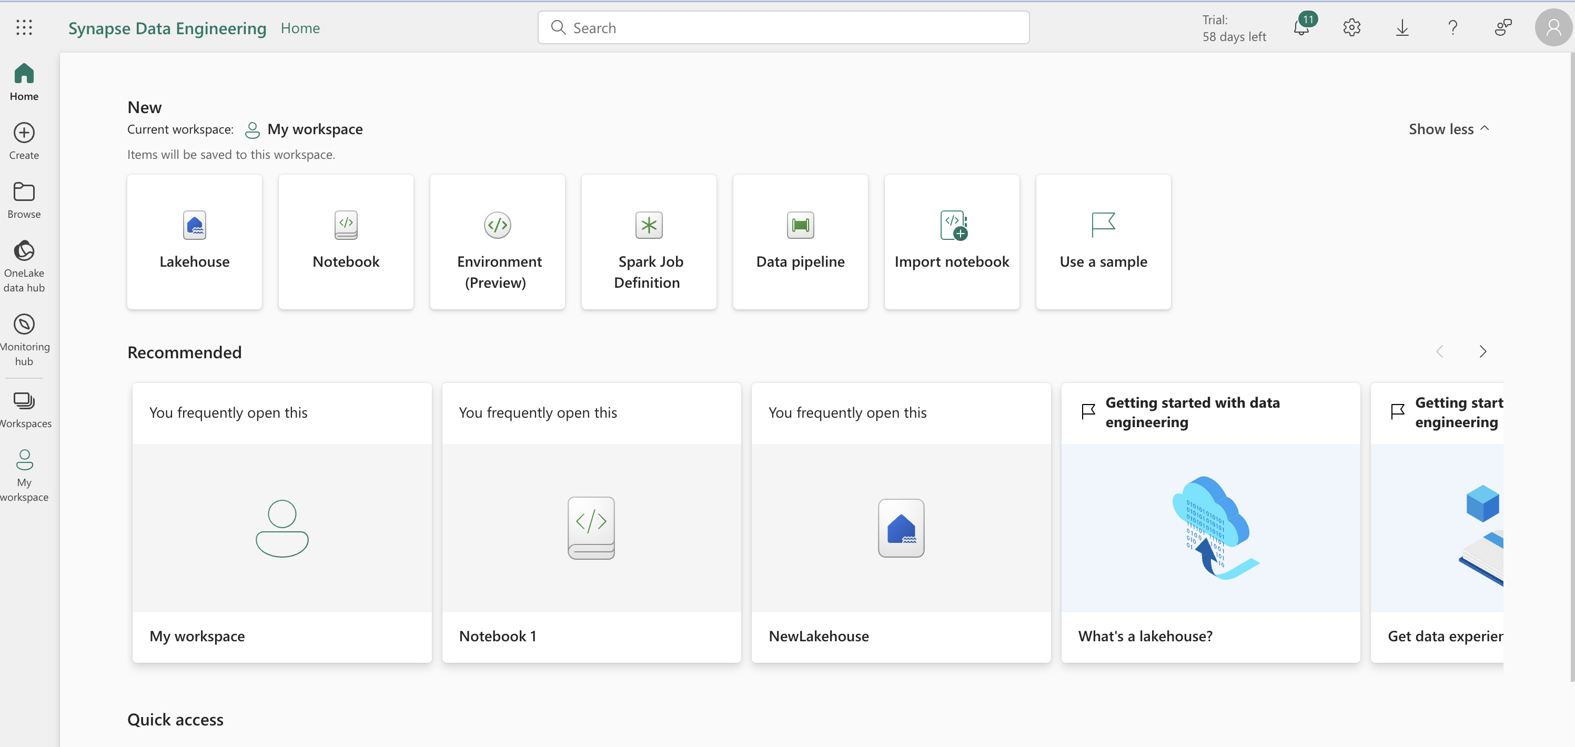
Task: Click the Trial 58 days left text
Action: (1234, 28)
